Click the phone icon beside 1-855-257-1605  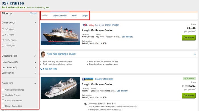point(42,69)
